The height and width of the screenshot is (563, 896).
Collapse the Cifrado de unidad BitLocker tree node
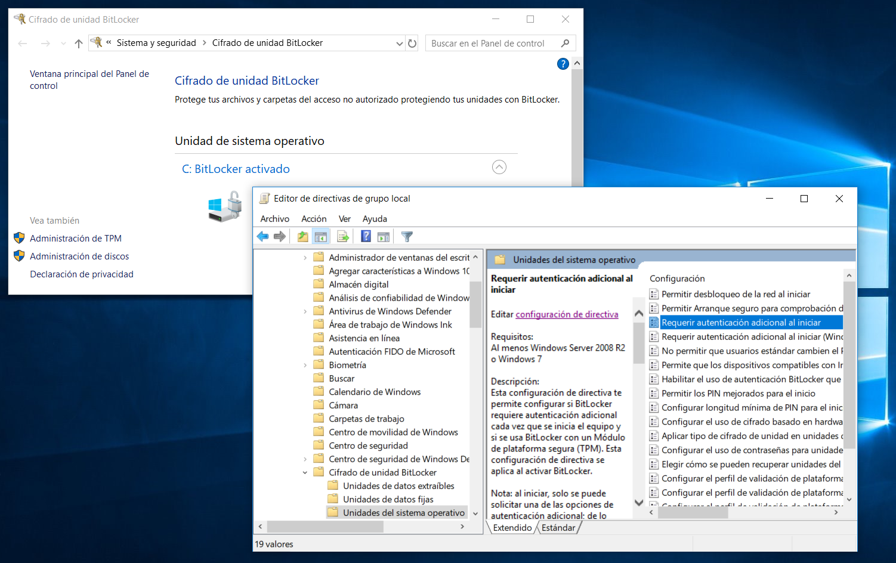pos(305,472)
